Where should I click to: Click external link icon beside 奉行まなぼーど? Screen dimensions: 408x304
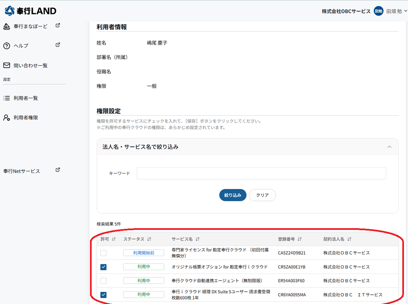pos(58,26)
